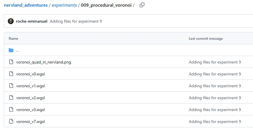Click the file icon beside voronoi_v3.wgsl
253x136 pixels.
tap(11, 110)
